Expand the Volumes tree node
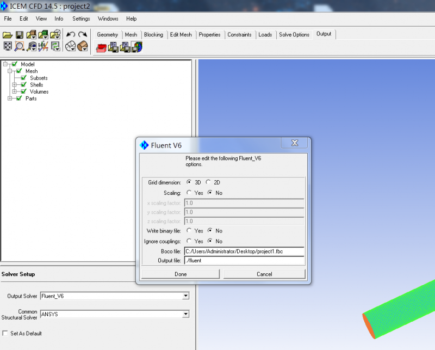Image resolution: width=435 pixels, height=350 pixels. 15,91
